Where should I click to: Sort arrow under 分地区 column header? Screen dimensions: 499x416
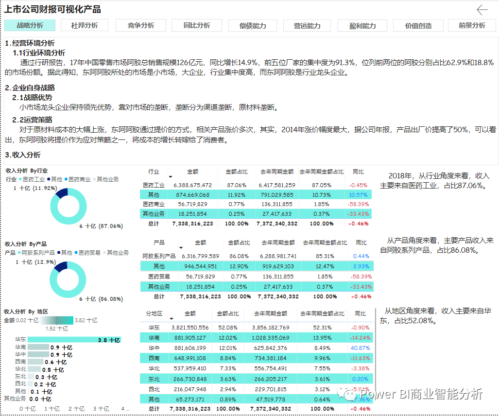(172, 319)
